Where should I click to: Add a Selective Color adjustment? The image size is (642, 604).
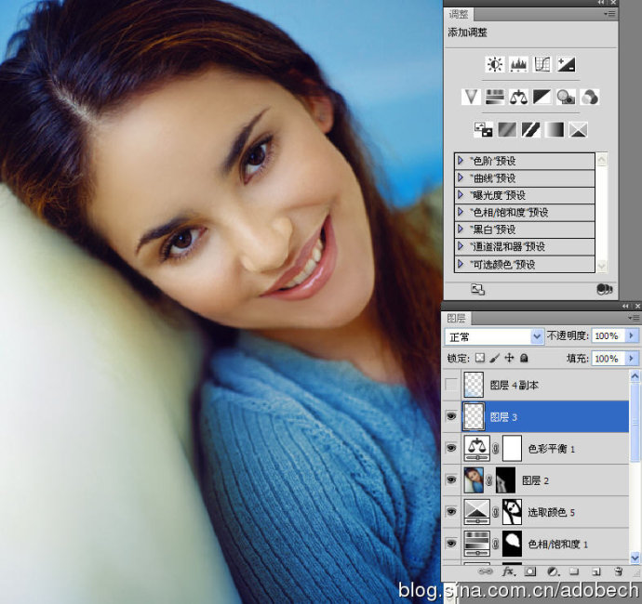tap(578, 130)
